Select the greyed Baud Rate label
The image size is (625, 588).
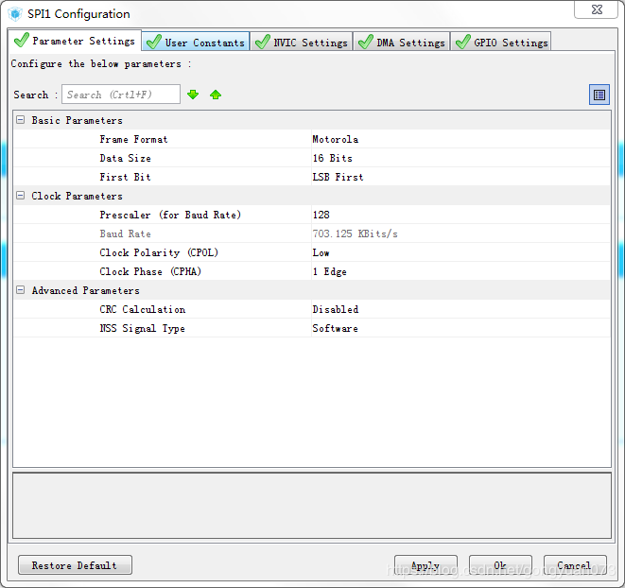[125, 233]
